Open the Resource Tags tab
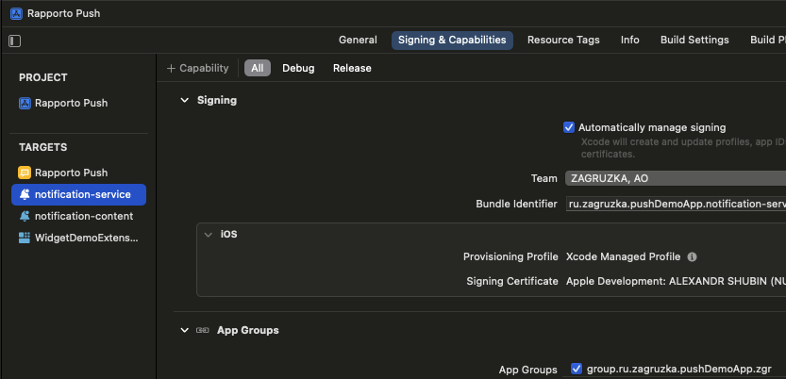Viewport: 786px width, 379px height. coord(563,40)
